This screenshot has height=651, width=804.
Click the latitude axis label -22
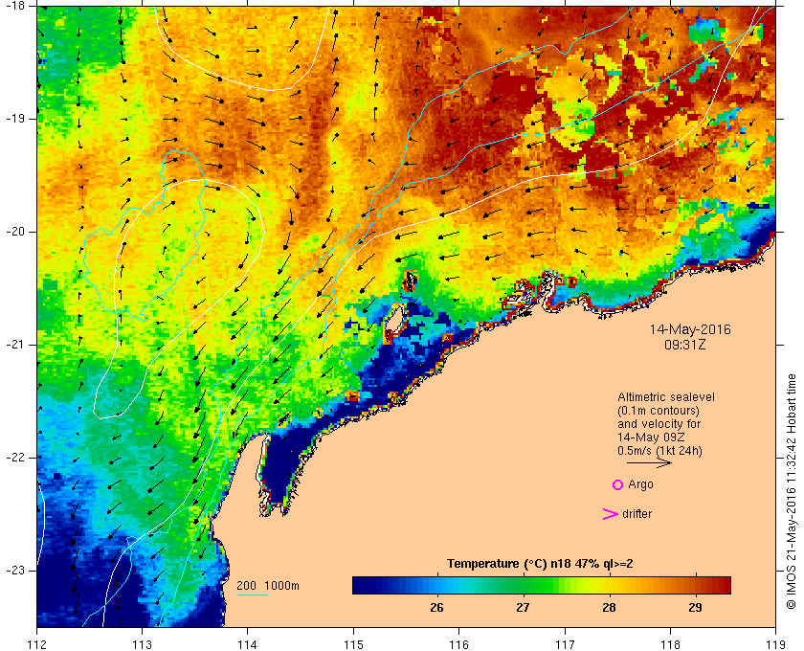click(14, 458)
